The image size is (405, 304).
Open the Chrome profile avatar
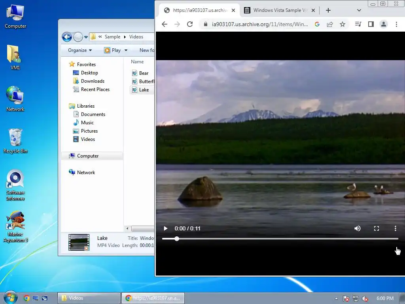click(384, 24)
